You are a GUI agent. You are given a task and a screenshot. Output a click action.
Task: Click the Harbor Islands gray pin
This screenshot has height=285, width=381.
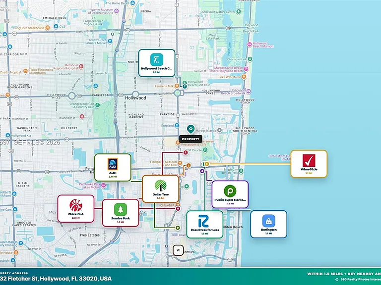[x=219, y=131]
